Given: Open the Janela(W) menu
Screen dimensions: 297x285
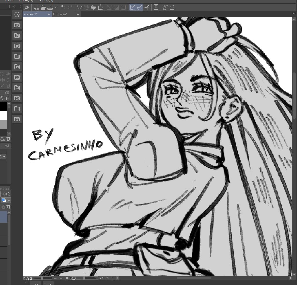Looking at the screenshot, I should click(x=25, y=1).
